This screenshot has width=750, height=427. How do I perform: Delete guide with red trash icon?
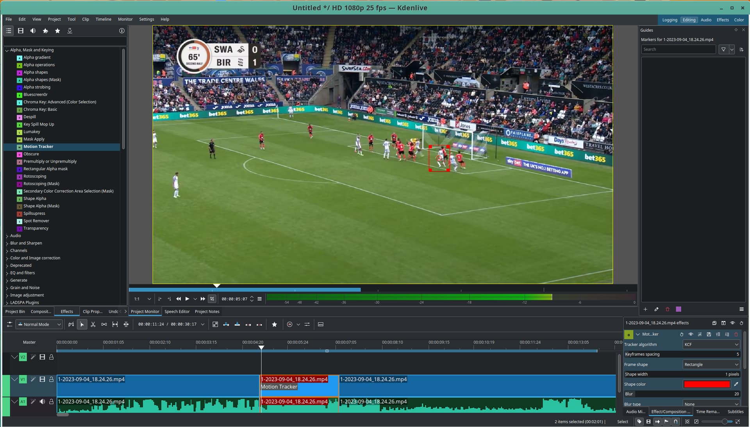click(x=668, y=309)
